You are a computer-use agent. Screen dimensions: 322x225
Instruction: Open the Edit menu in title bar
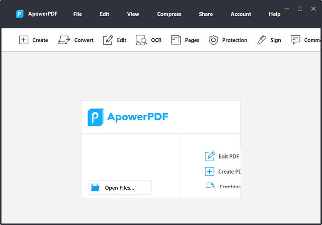(x=104, y=14)
